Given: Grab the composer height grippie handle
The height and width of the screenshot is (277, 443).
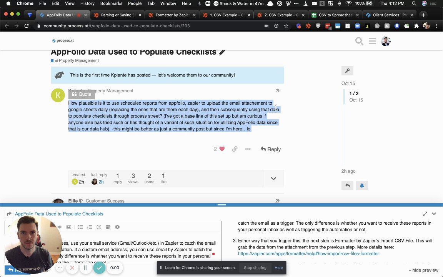Looking at the screenshot, I should (x=221, y=205).
